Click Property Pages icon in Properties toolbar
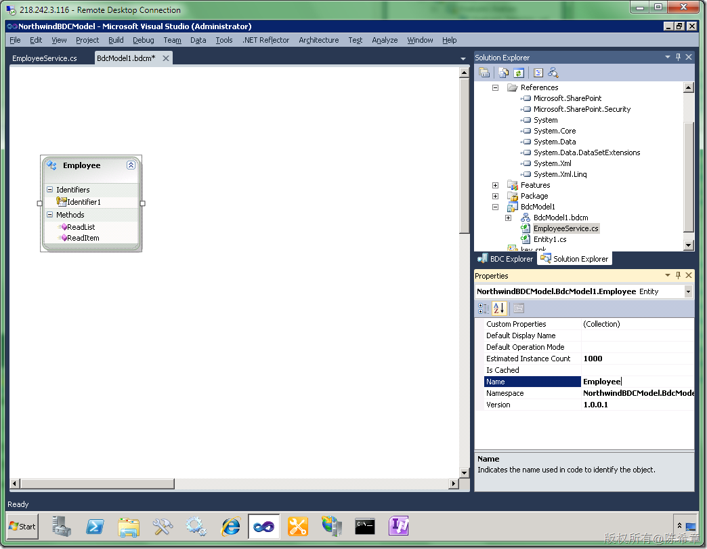 [519, 308]
